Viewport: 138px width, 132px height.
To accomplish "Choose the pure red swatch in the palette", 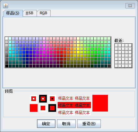I will 61,52.
